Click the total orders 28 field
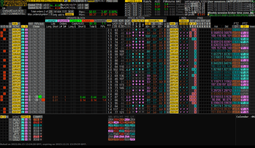This screenshot has height=148, width=255. (x=51, y=11)
